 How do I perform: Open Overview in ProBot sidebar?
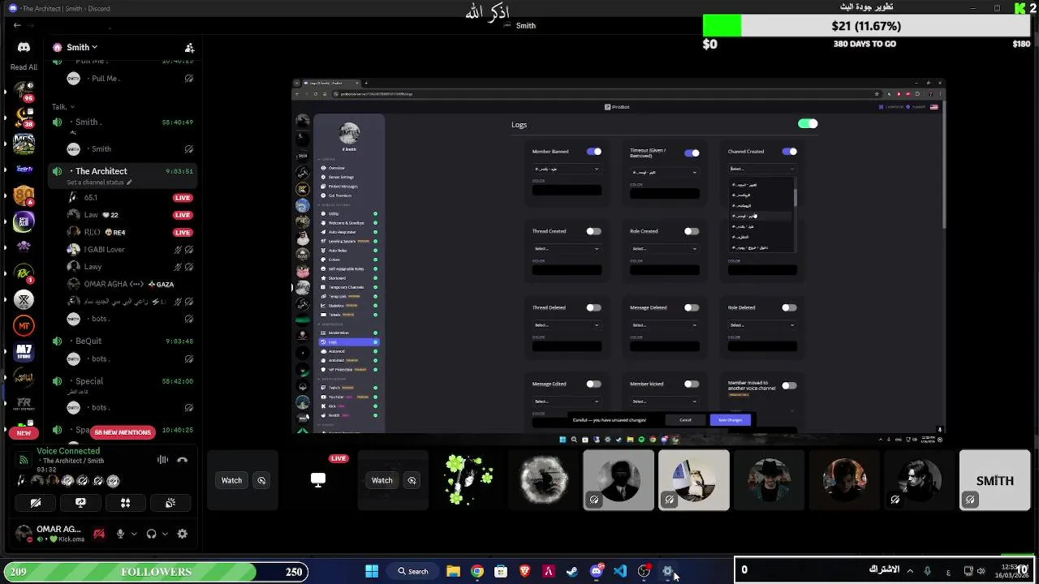[336, 168]
